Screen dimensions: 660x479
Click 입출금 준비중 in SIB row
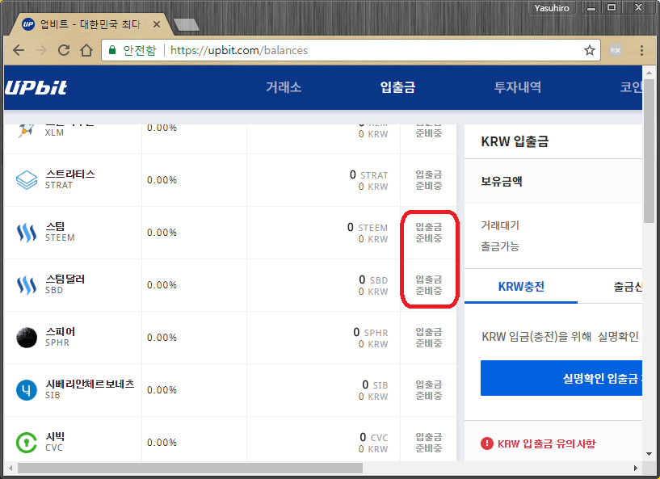(429, 390)
